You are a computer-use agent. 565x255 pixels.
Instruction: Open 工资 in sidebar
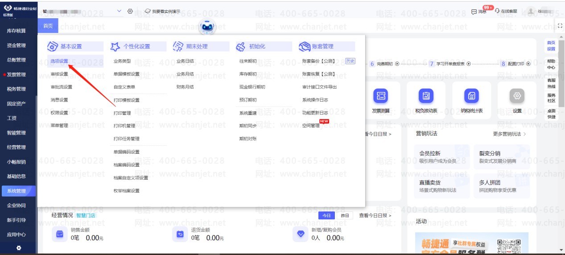pos(12,118)
